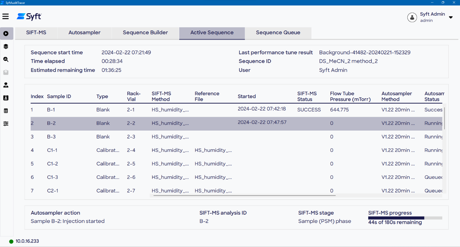Open the contact card sidebar icon
Screen dimensions: 460x247
6,98
